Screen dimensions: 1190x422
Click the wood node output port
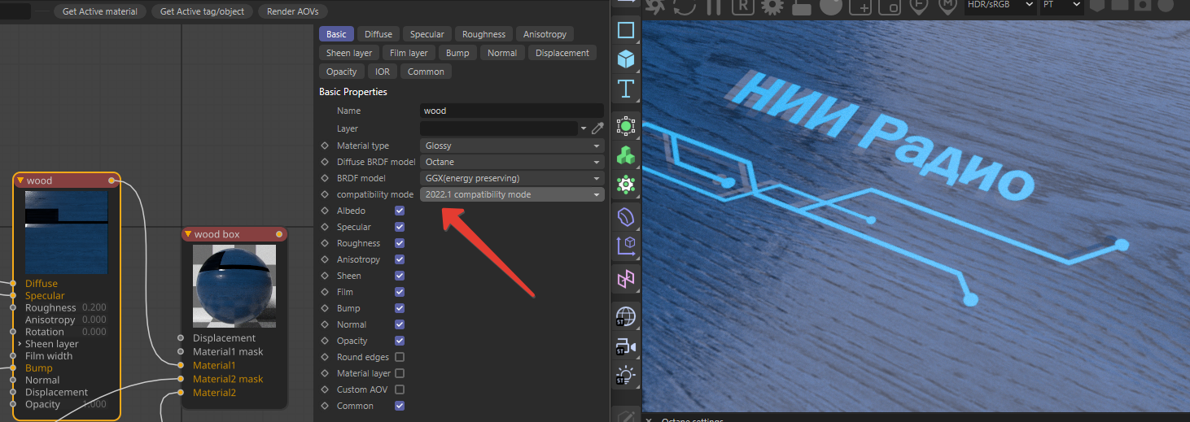coord(112,181)
